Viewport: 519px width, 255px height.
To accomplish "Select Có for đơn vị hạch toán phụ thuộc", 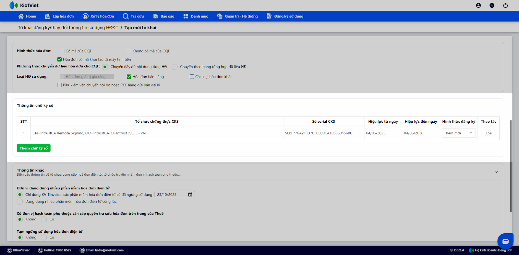I will click(x=44, y=219).
